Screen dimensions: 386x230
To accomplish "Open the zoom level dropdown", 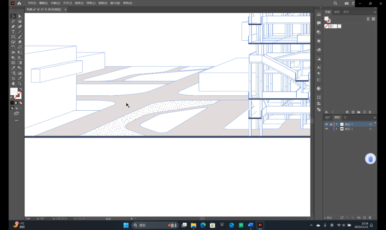I will (38, 219).
